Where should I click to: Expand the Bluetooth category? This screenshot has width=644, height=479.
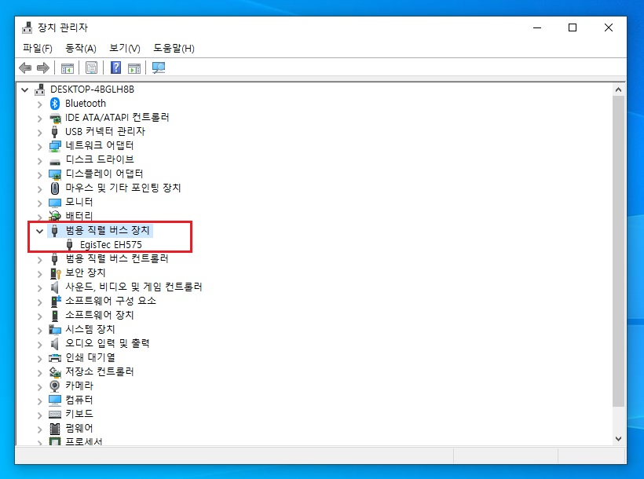[39, 104]
